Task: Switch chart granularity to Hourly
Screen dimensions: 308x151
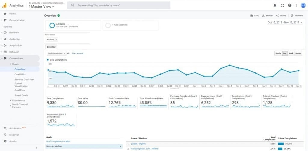Action: [x=278, y=53]
